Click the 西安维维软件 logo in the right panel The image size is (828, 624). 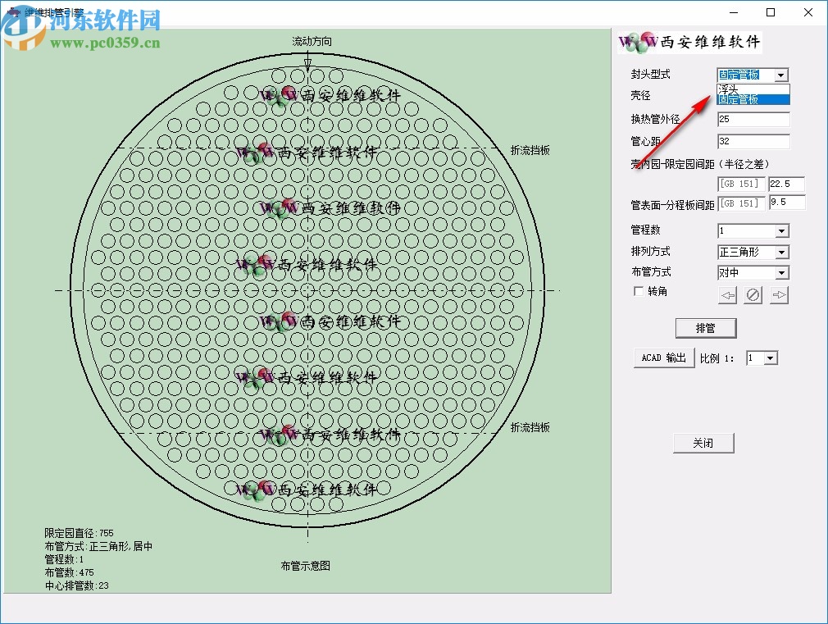(689, 42)
